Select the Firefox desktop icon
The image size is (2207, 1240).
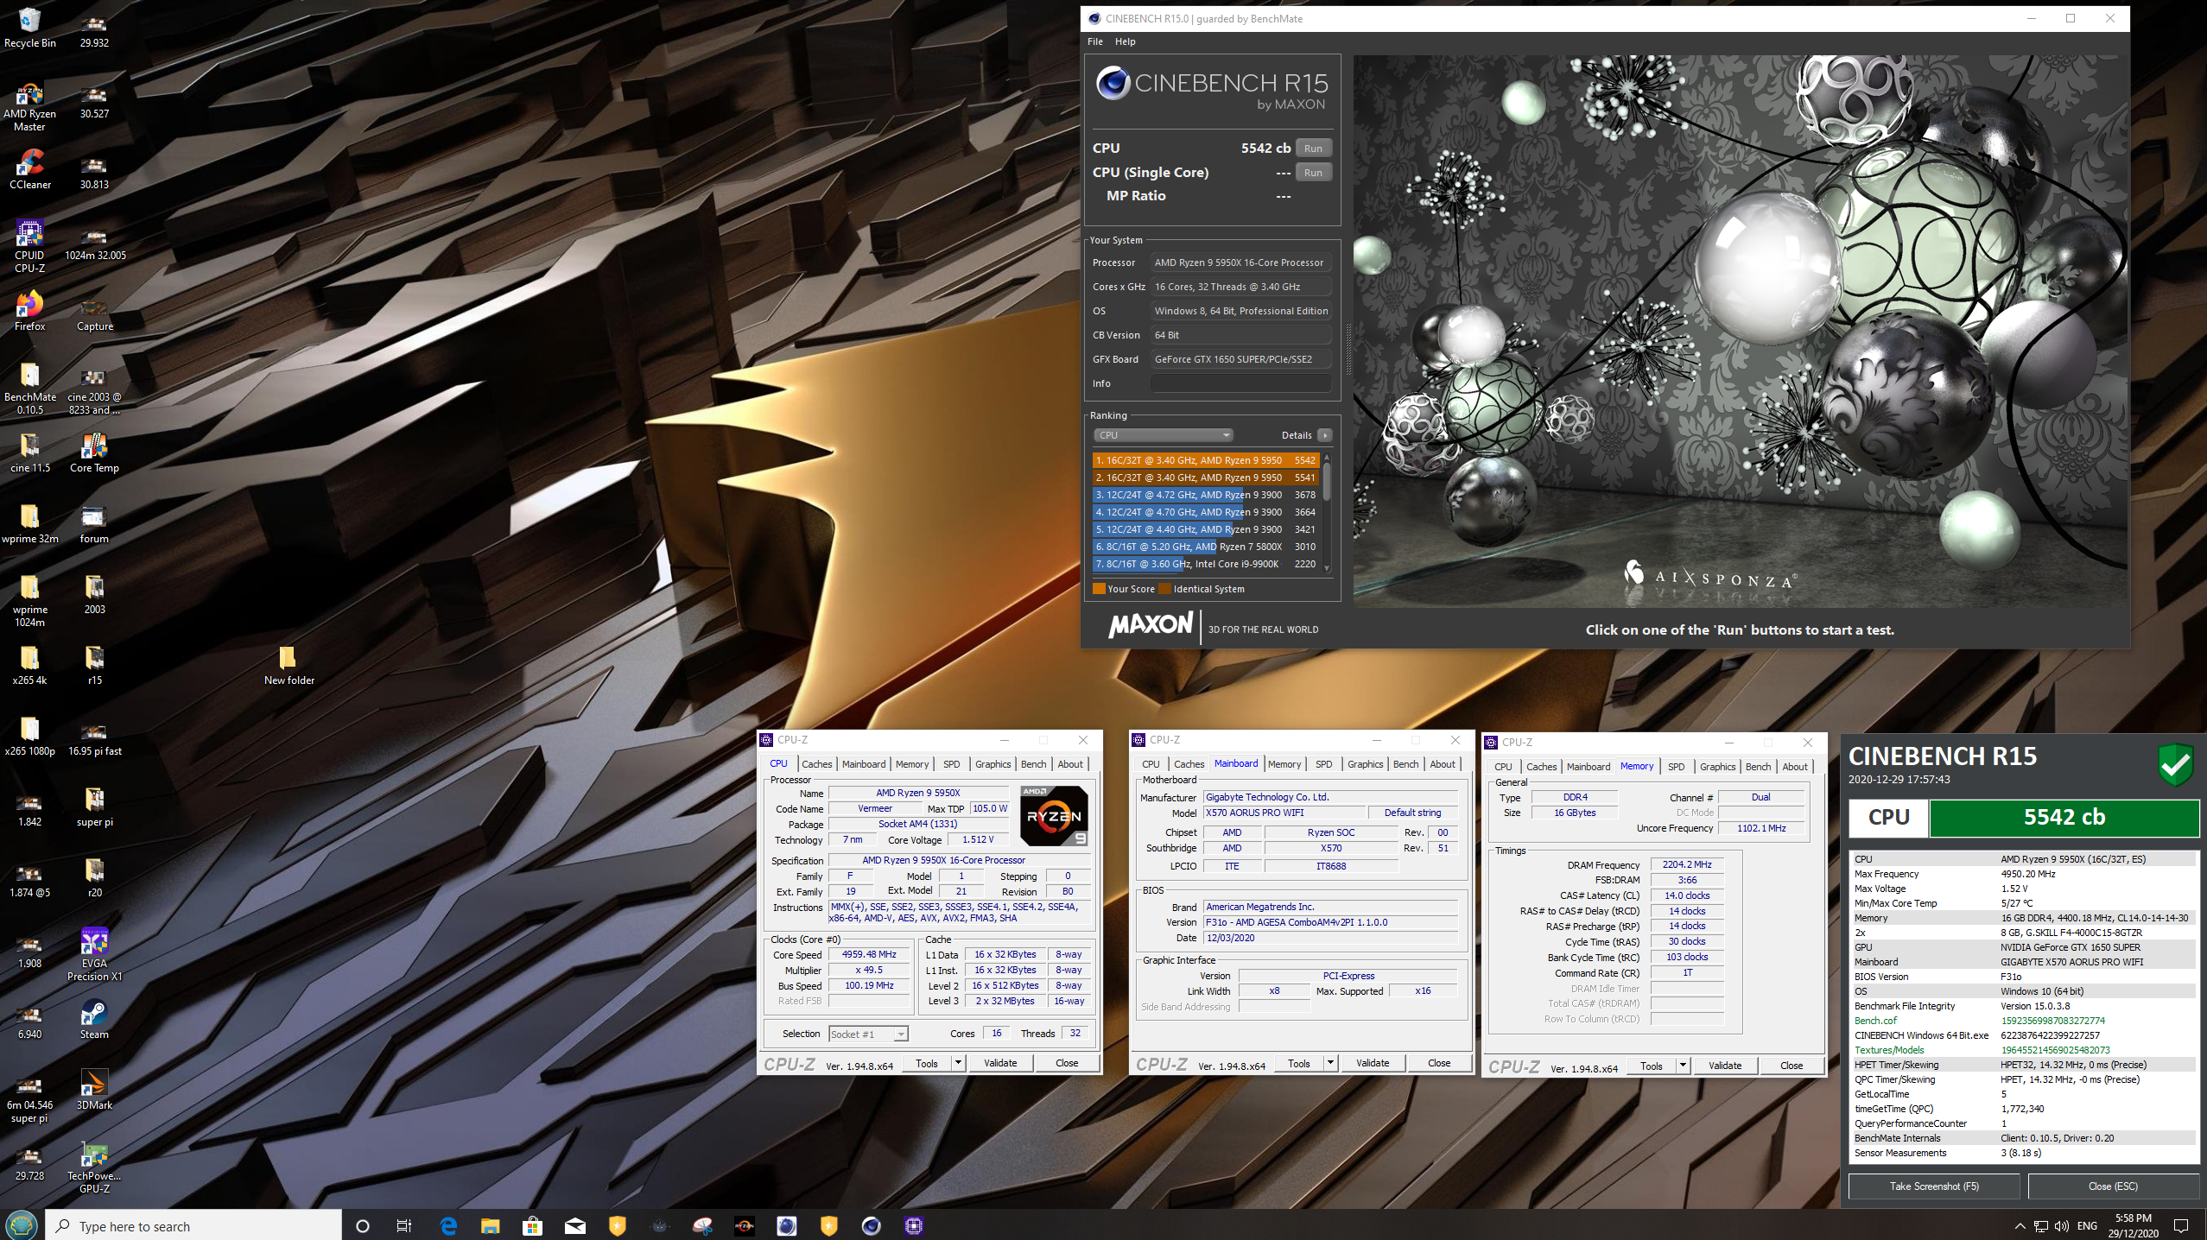tap(29, 311)
